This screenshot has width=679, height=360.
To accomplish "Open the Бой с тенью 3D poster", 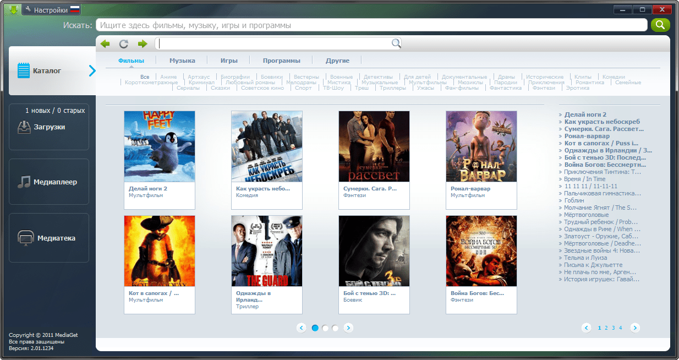I will coord(374,251).
